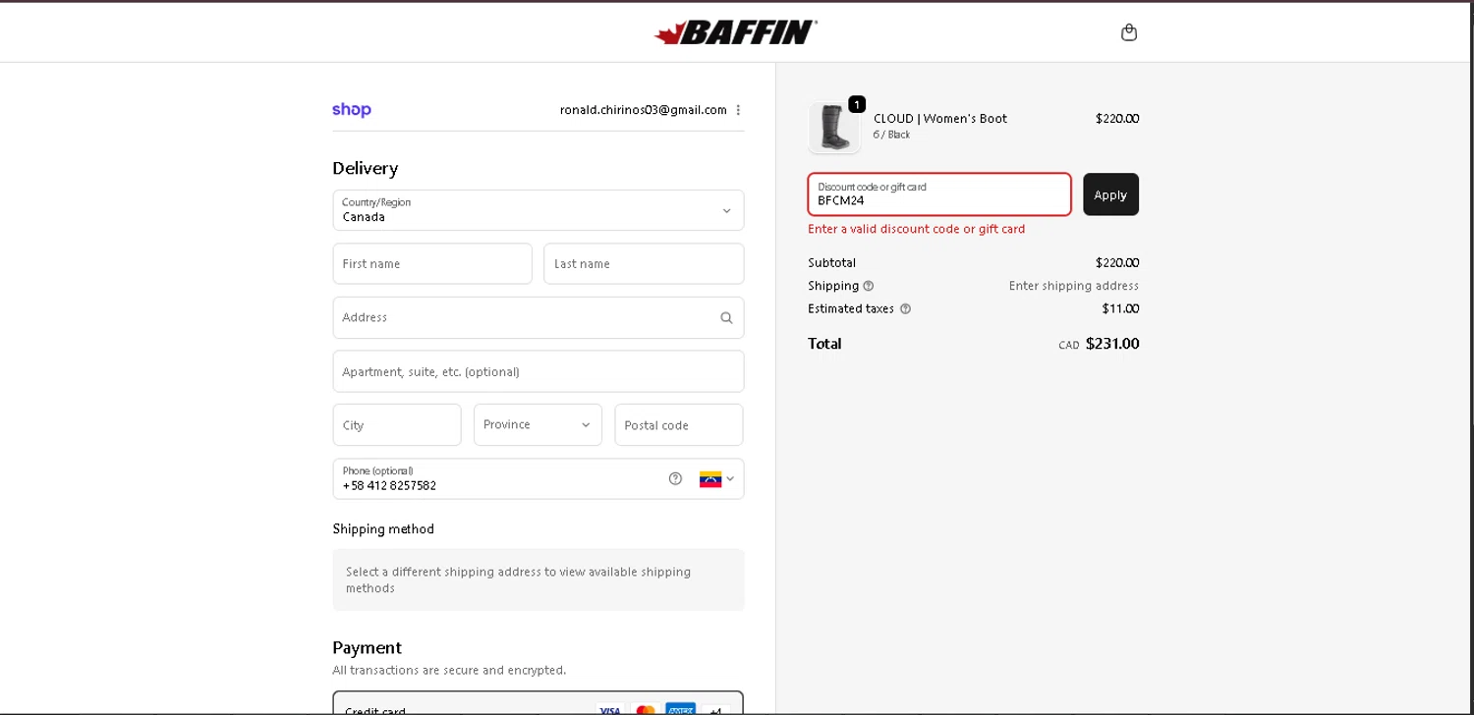1474x715 pixels.
Task: Click the American Express card icon
Action: click(x=680, y=709)
